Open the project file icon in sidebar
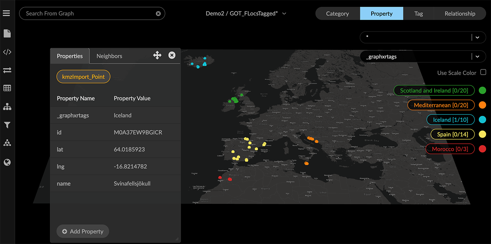Viewport: 491px width, 244px height. (7, 34)
